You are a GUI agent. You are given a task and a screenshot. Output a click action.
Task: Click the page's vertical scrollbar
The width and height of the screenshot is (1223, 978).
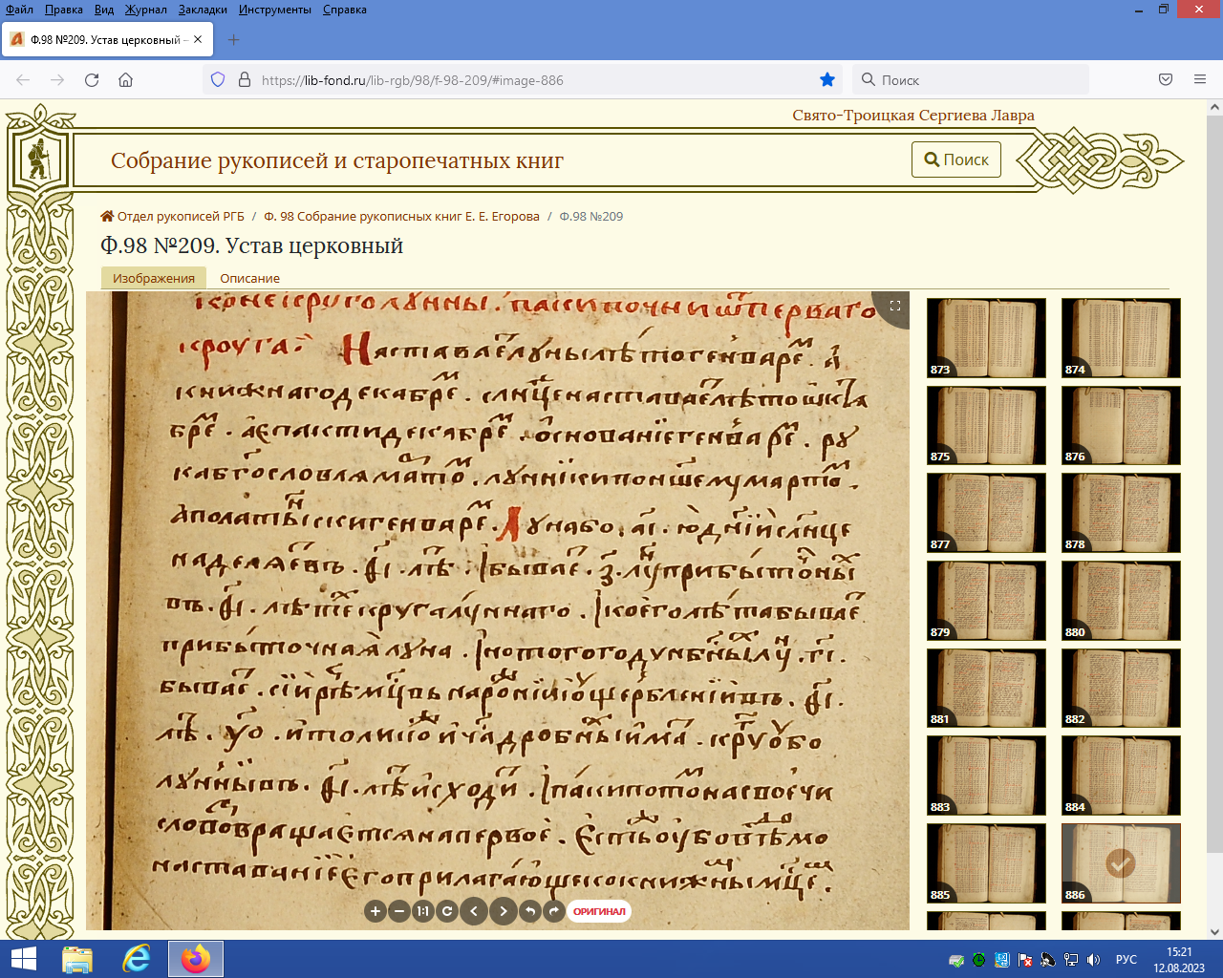[1214, 478]
